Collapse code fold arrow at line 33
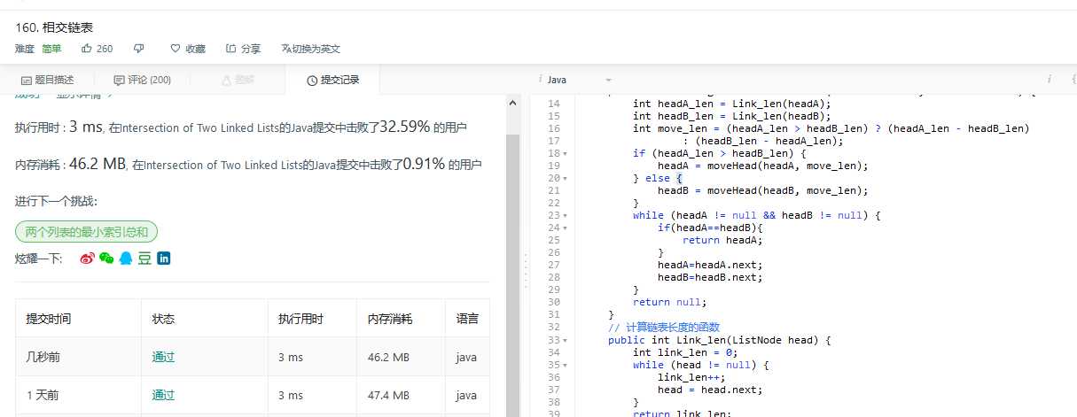1077x417 pixels. tap(566, 339)
